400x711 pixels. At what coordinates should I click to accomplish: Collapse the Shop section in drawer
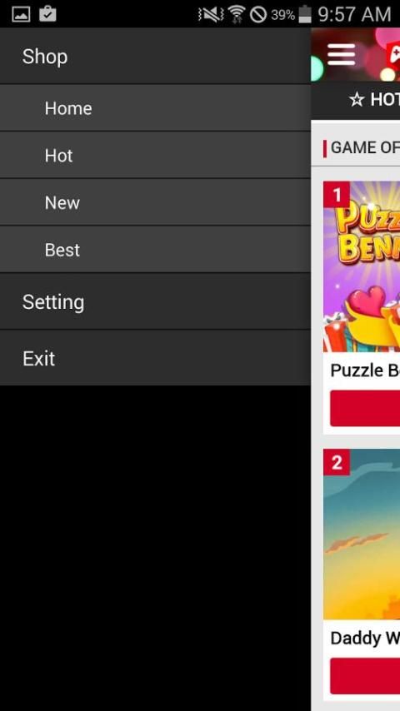tap(155, 57)
